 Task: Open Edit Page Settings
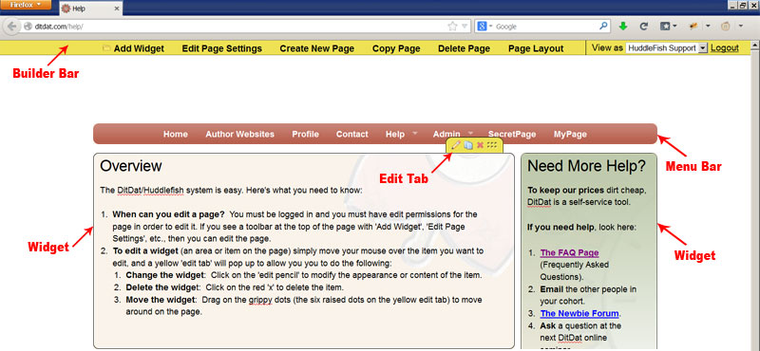tap(222, 48)
